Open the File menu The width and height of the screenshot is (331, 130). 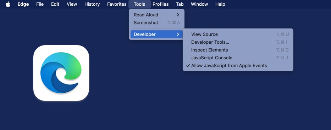40,4
